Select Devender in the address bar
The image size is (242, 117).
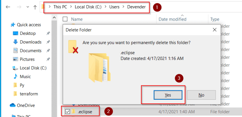click(x=136, y=7)
